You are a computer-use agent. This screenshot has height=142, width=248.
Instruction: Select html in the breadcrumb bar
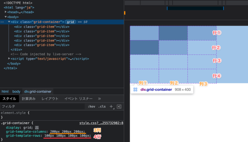tap(5, 92)
